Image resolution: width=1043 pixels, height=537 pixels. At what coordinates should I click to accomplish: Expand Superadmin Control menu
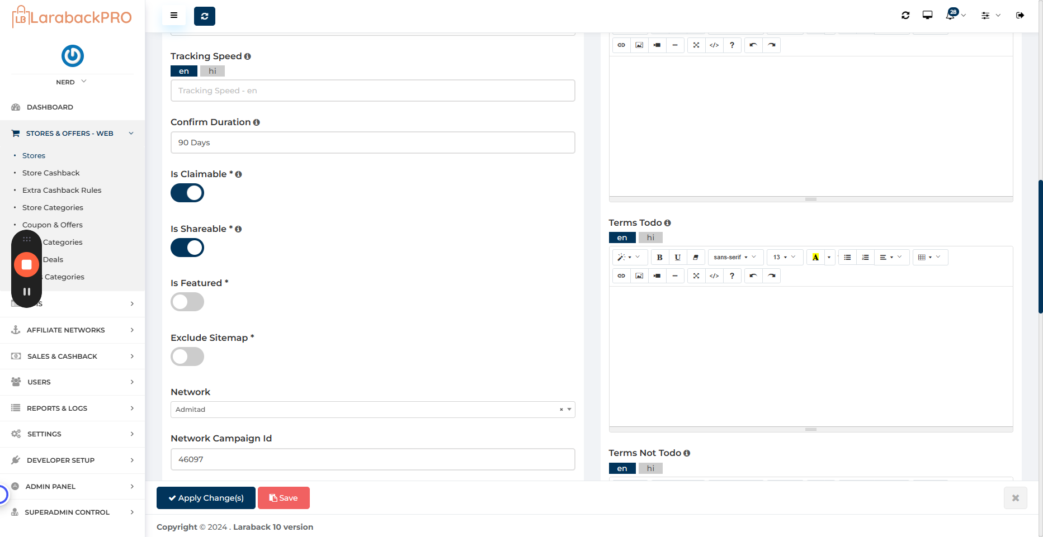[x=73, y=512]
